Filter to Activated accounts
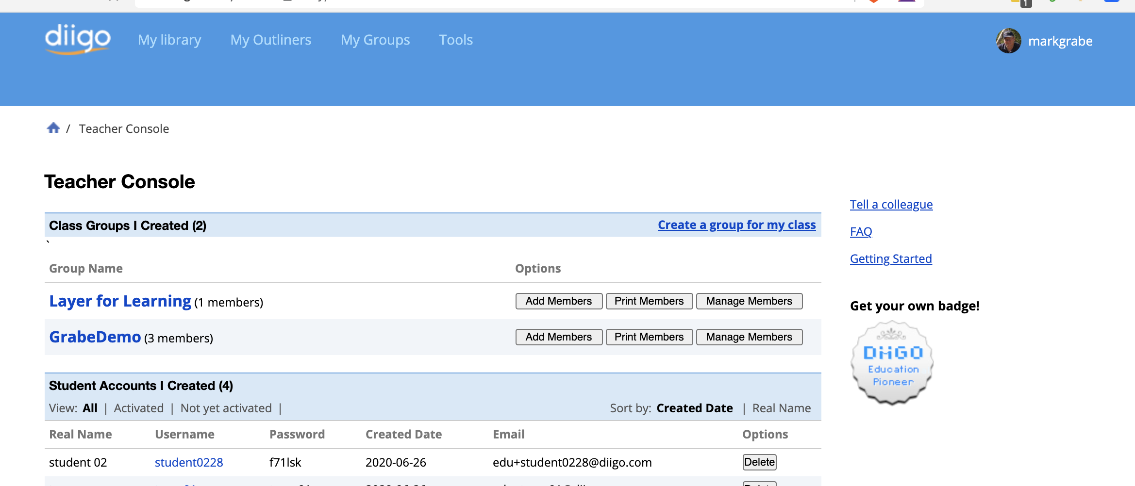 pos(139,408)
